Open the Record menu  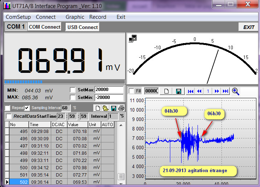point(98,17)
